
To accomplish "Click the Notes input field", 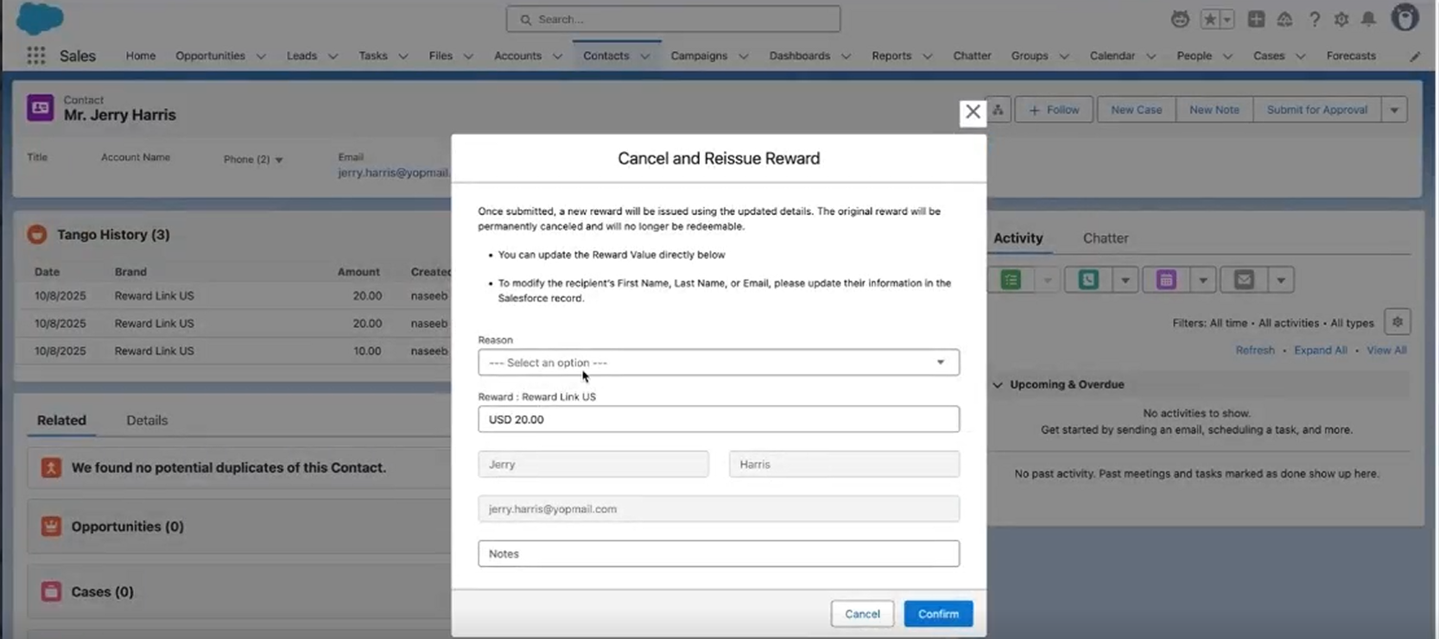I will coord(719,554).
